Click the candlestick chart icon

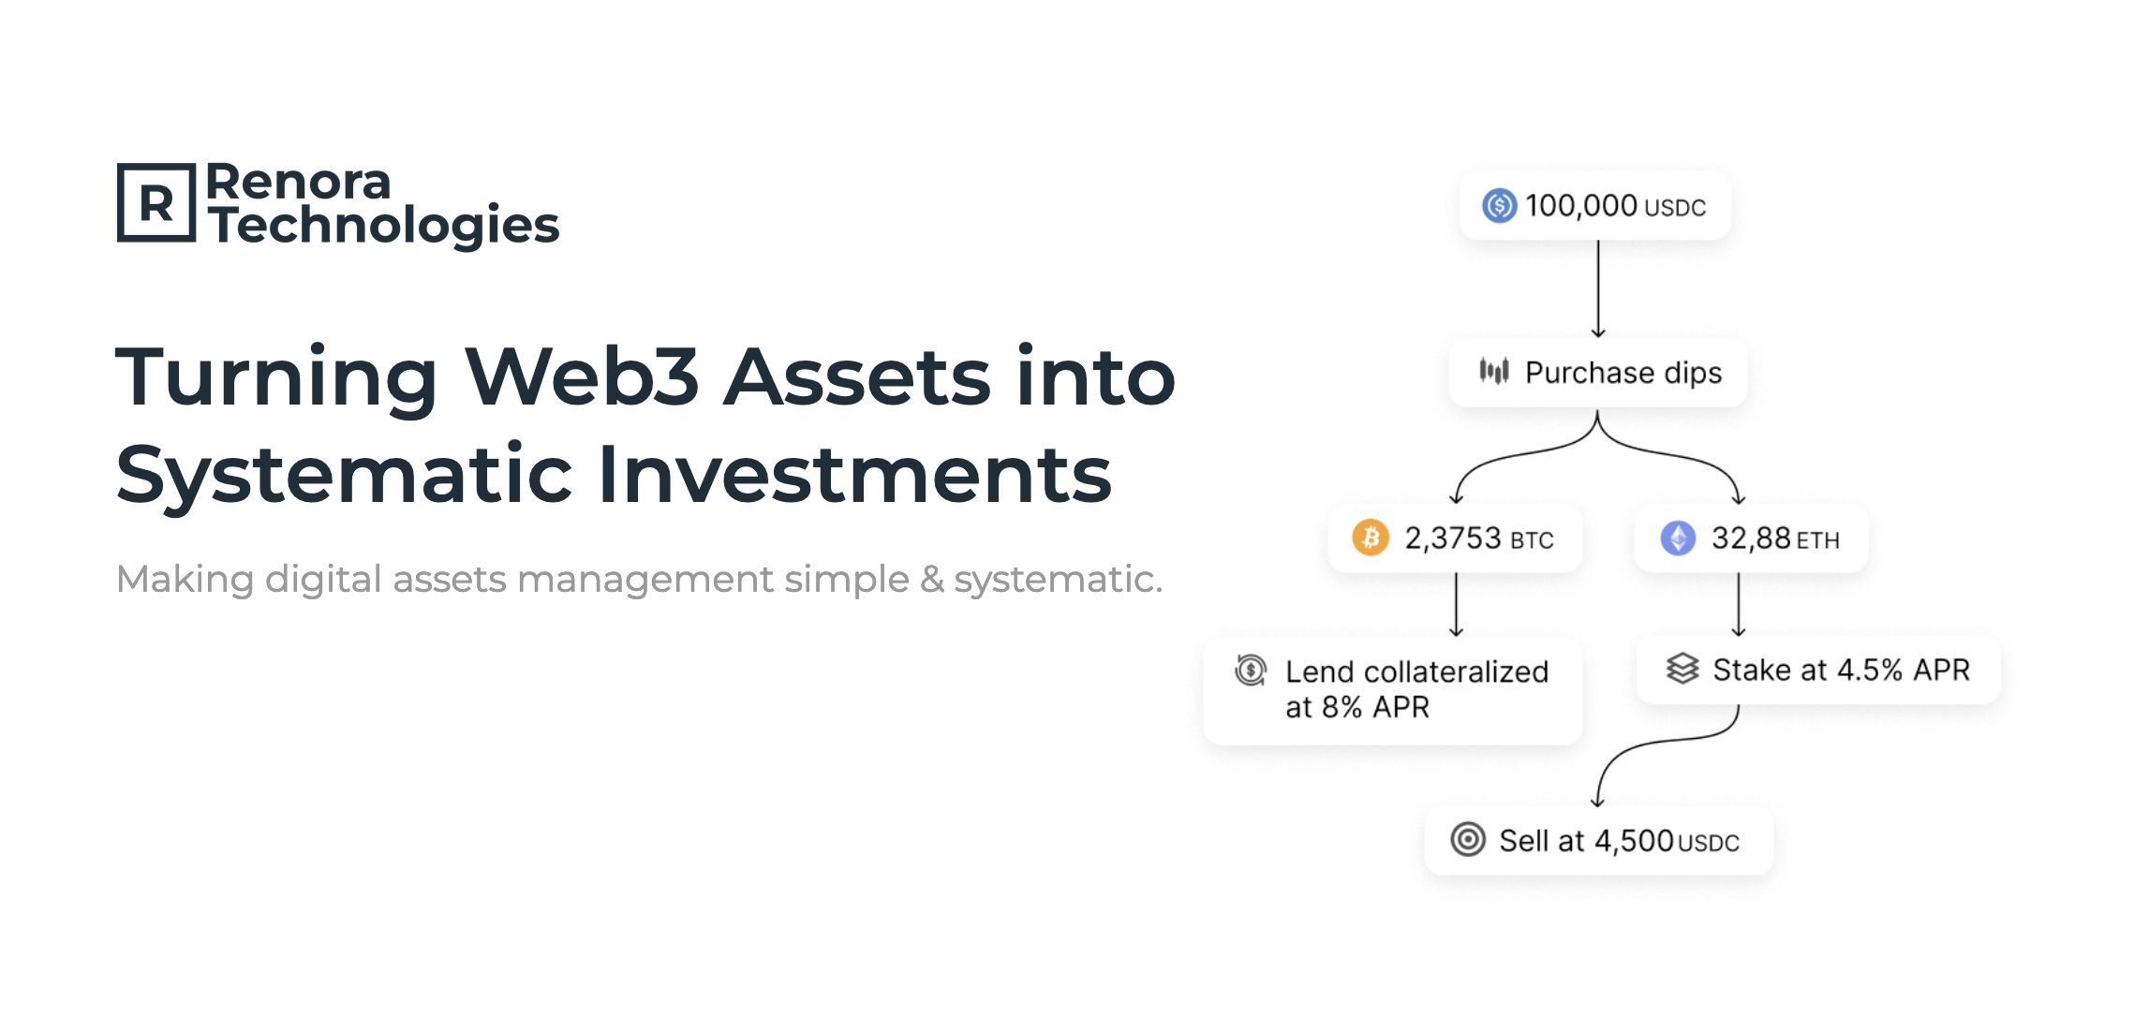pyautogui.click(x=1494, y=371)
